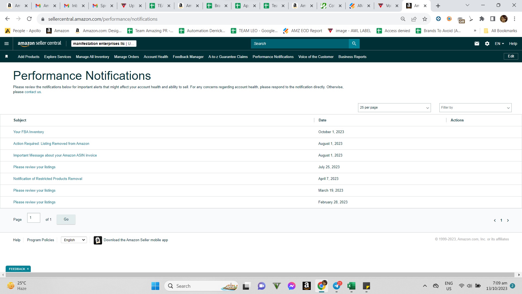The height and width of the screenshot is (294, 522).
Task: Open Explore Services menu item
Action: coord(58,57)
